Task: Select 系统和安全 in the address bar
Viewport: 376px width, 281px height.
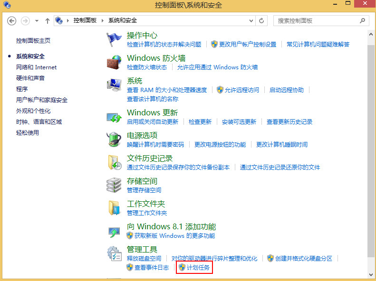Action: click(123, 20)
